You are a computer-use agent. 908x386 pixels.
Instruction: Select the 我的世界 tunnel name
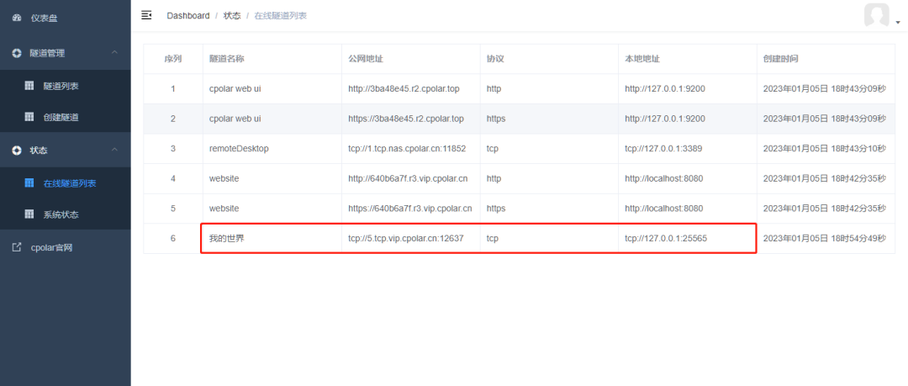pos(226,238)
